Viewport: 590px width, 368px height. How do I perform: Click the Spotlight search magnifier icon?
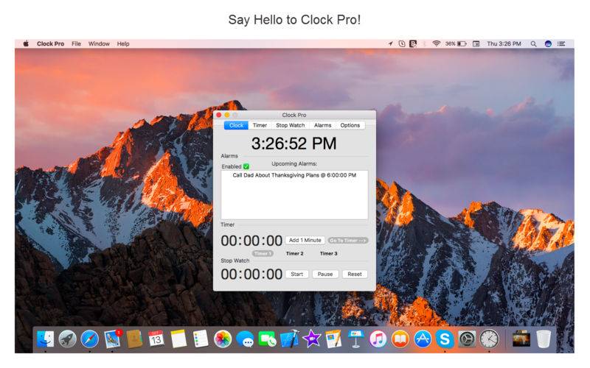tap(533, 44)
